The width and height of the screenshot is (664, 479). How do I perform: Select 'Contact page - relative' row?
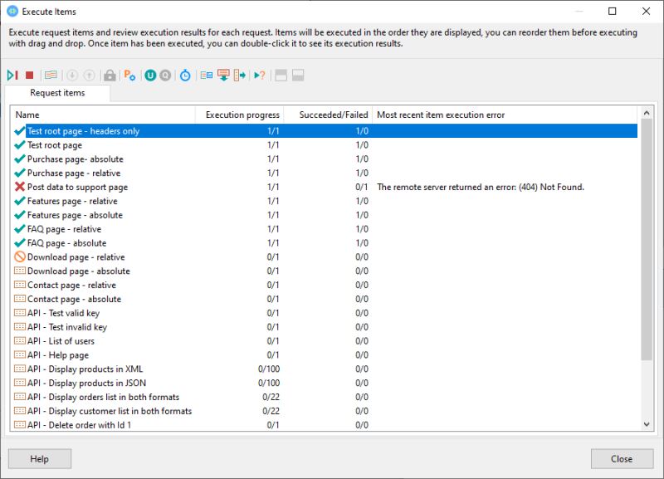325,285
